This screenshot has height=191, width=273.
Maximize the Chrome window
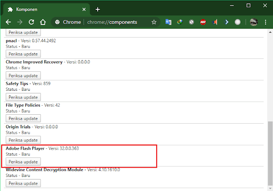point(248,6)
